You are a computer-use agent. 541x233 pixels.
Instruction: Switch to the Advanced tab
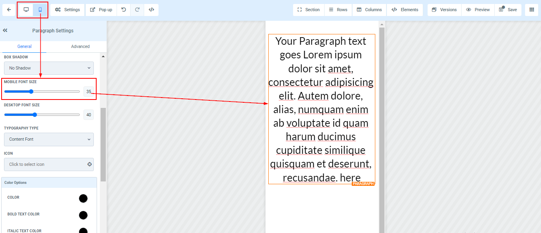[x=80, y=46]
